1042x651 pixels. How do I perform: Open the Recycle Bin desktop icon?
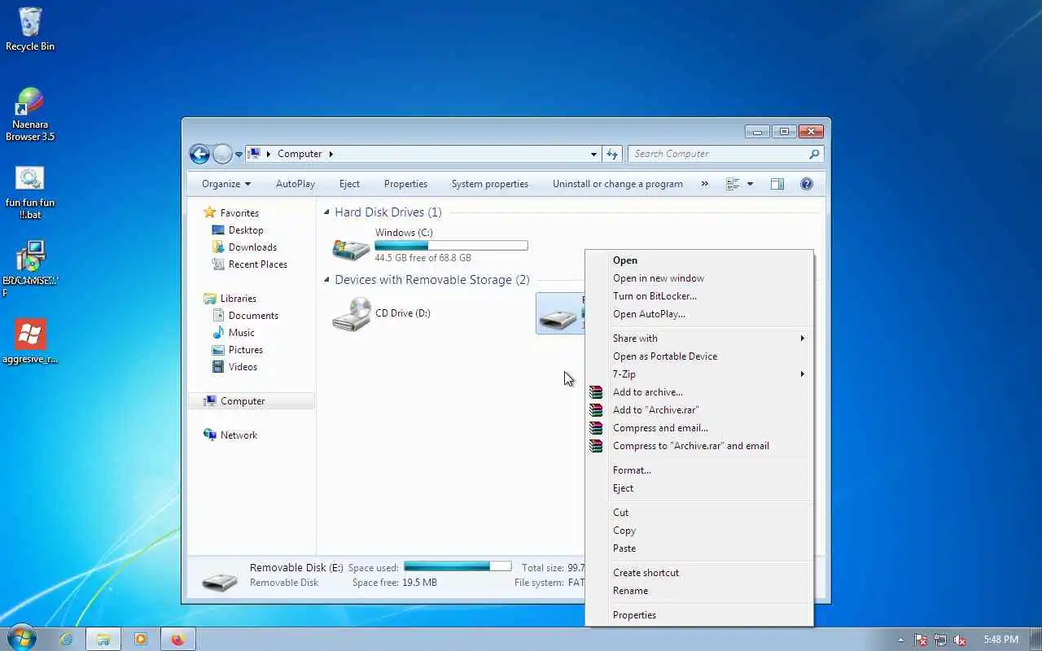[x=30, y=24]
